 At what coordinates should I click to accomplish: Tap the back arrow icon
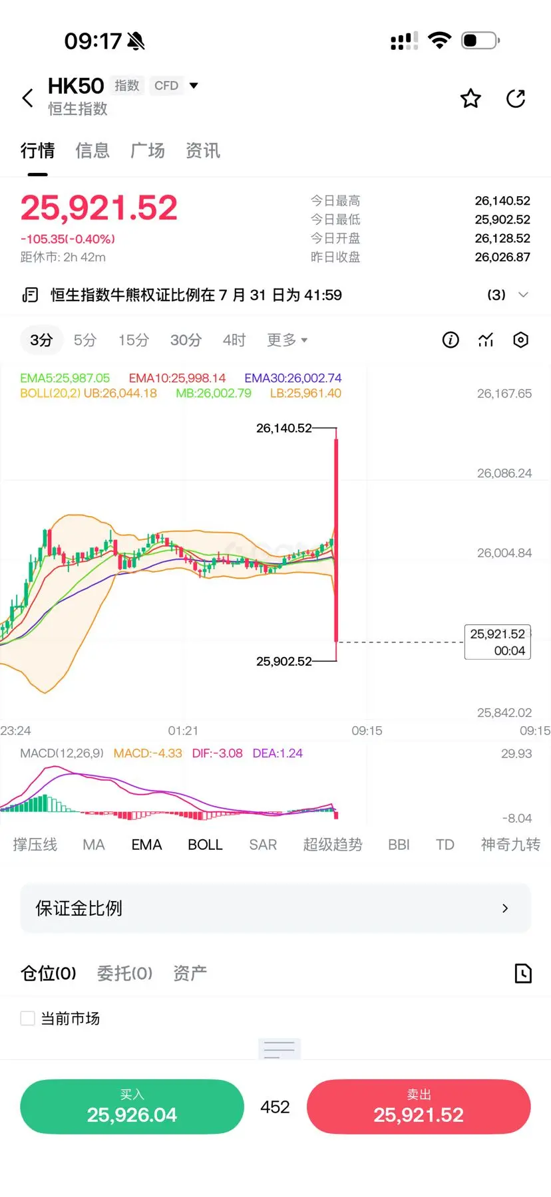click(27, 98)
